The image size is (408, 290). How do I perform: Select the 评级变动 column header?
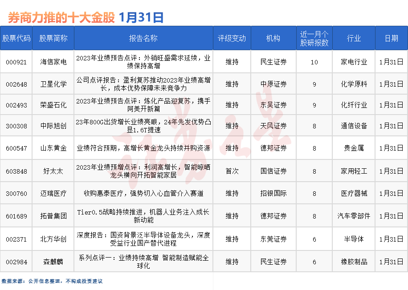pyautogui.click(x=232, y=38)
